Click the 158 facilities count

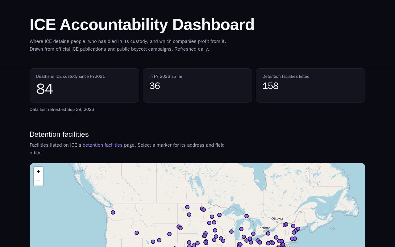[270, 86]
